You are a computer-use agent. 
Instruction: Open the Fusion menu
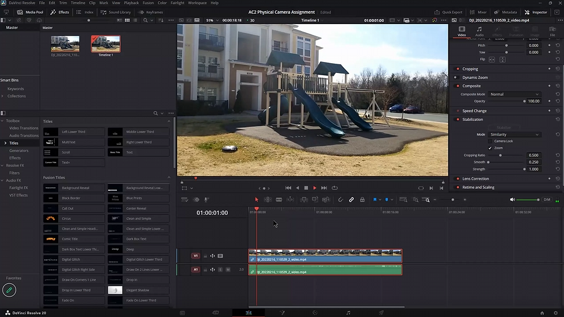coord(148,3)
